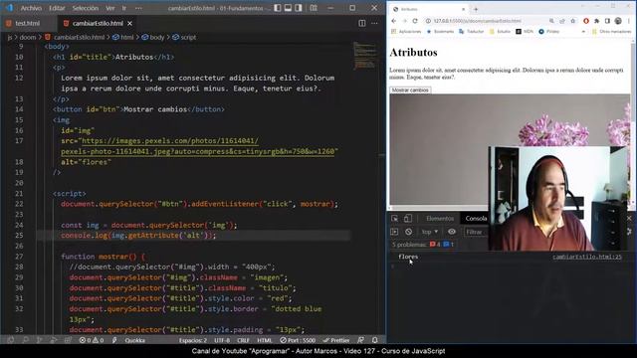Click the zoom magnifier icon in the address bar
The height and width of the screenshot is (358, 637).
coord(551,21)
